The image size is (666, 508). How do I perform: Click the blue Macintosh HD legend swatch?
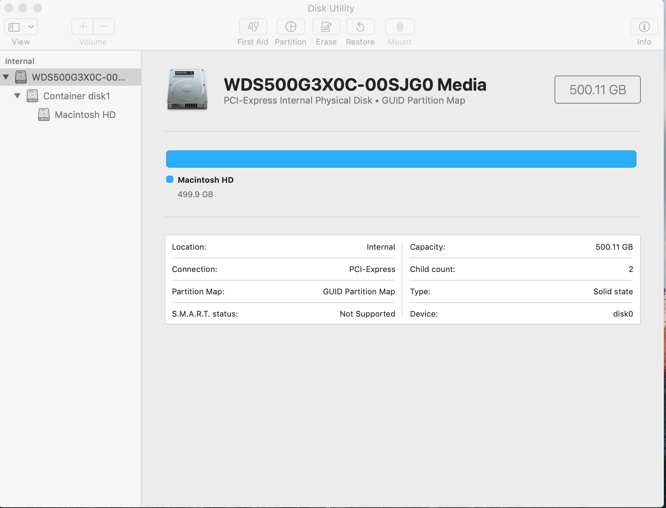[x=170, y=180]
